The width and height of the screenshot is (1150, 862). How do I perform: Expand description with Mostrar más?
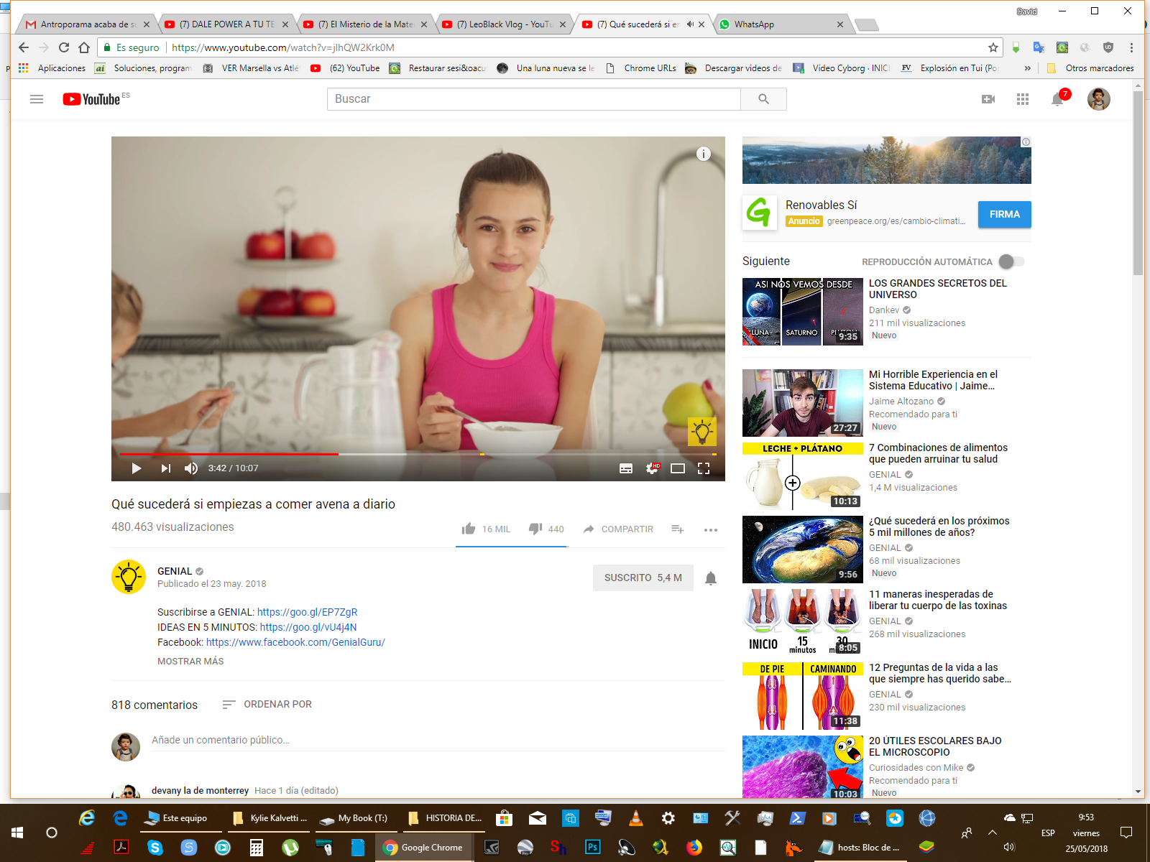(x=190, y=661)
